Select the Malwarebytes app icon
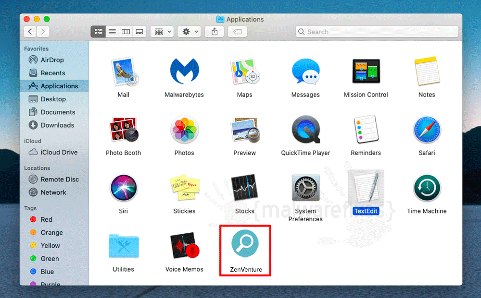Image resolution: width=481 pixels, height=298 pixels. pos(184,72)
